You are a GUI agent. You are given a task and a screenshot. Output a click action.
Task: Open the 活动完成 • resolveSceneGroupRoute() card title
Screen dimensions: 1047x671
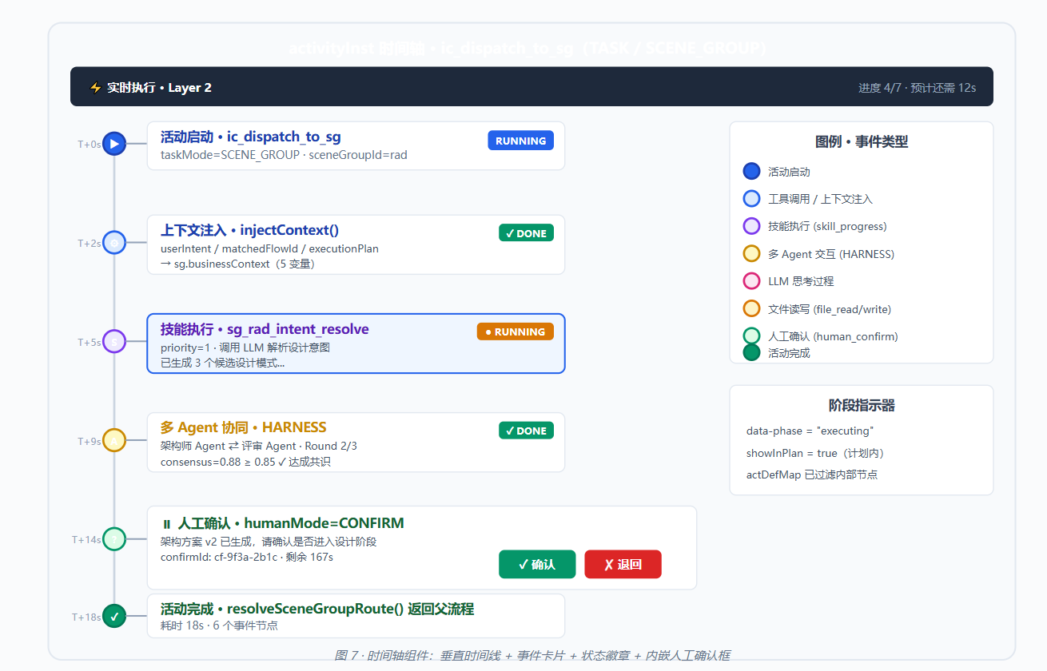tap(317, 609)
